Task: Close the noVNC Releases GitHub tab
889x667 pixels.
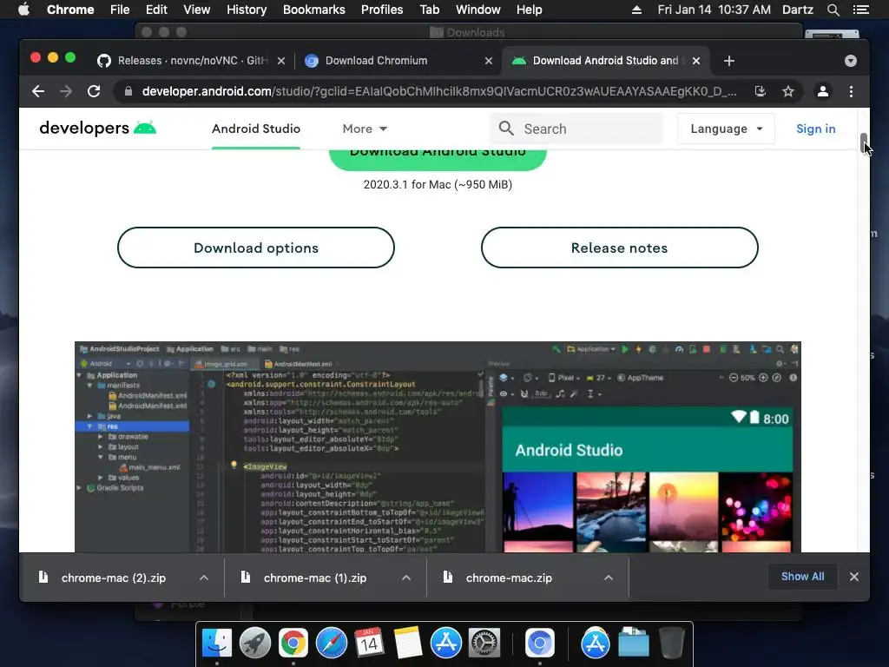Action: [281, 61]
